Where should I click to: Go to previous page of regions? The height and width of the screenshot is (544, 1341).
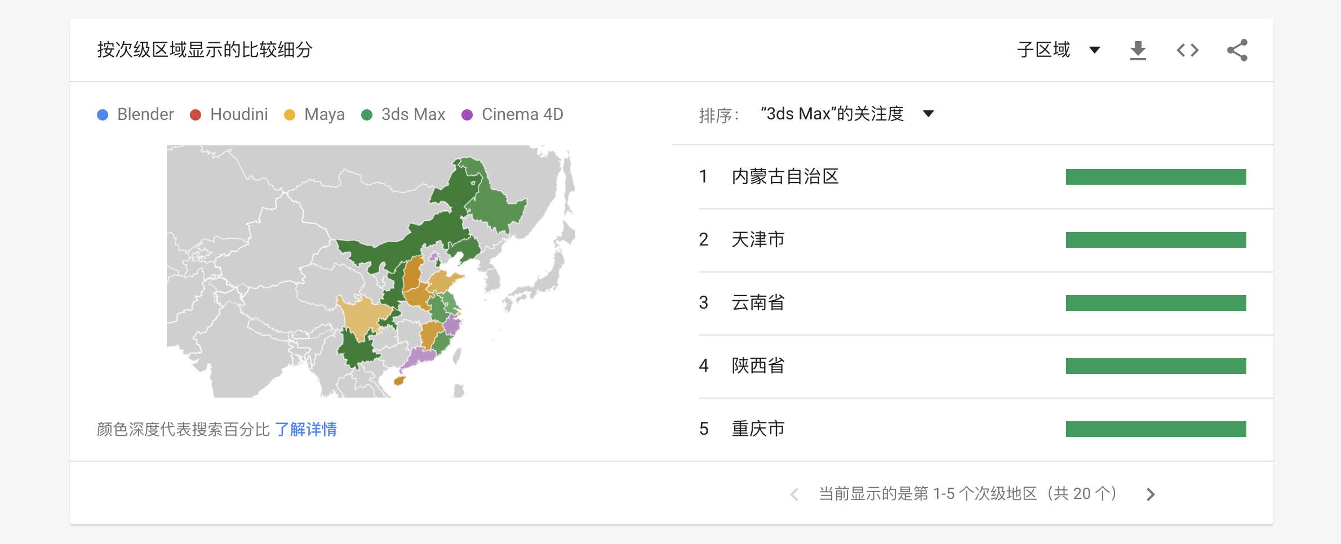click(x=794, y=494)
